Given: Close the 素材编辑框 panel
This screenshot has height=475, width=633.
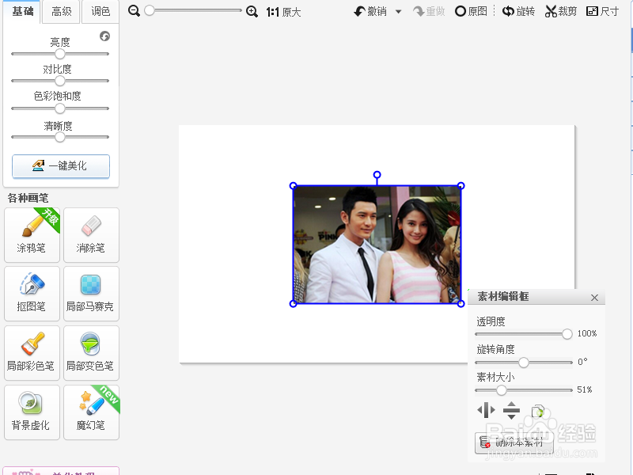Looking at the screenshot, I should 594,298.
